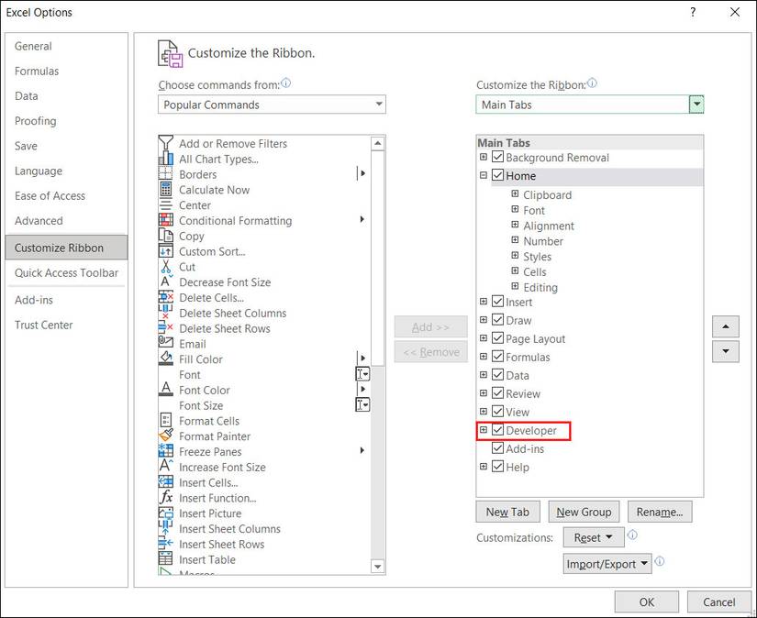Click the commands list scroll-up arrow
This screenshot has width=757, height=618.
(377, 143)
